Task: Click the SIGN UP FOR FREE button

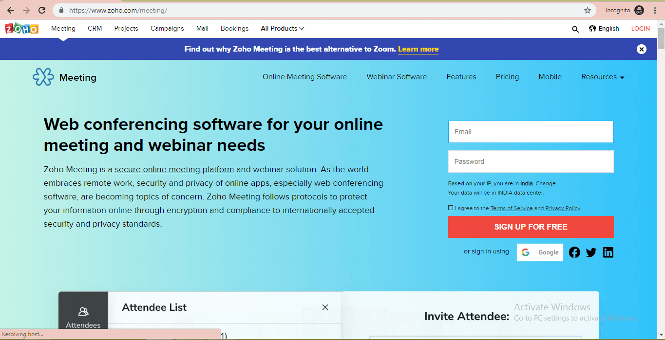Action: coord(531,227)
